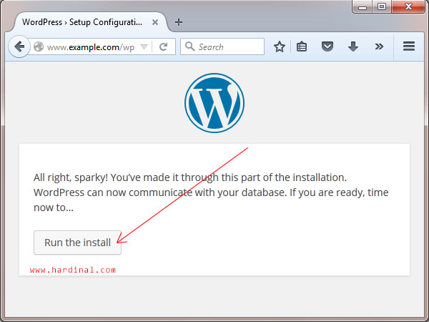Open the URL history dropdown arrow
Image resolution: width=429 pixels, height=322 pixels.
(144, 47)
